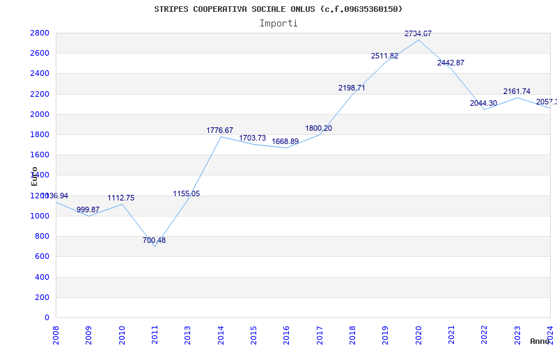Click the 800 value on the Euro axis
557x348 pixels.
[x=42, y=236]
